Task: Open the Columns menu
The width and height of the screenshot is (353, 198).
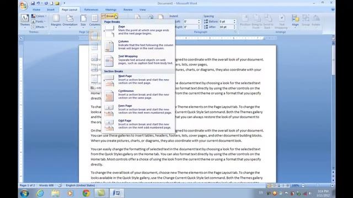Action: click(x=94, y=21)
